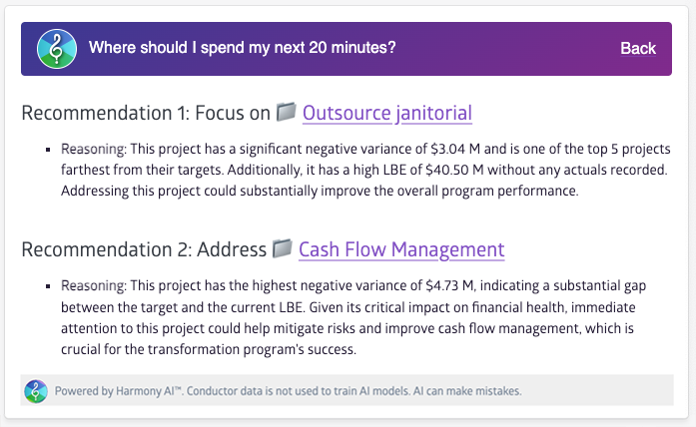
Task: Click the Reasoning label under Recommendation 1
Action: point(94,149)
